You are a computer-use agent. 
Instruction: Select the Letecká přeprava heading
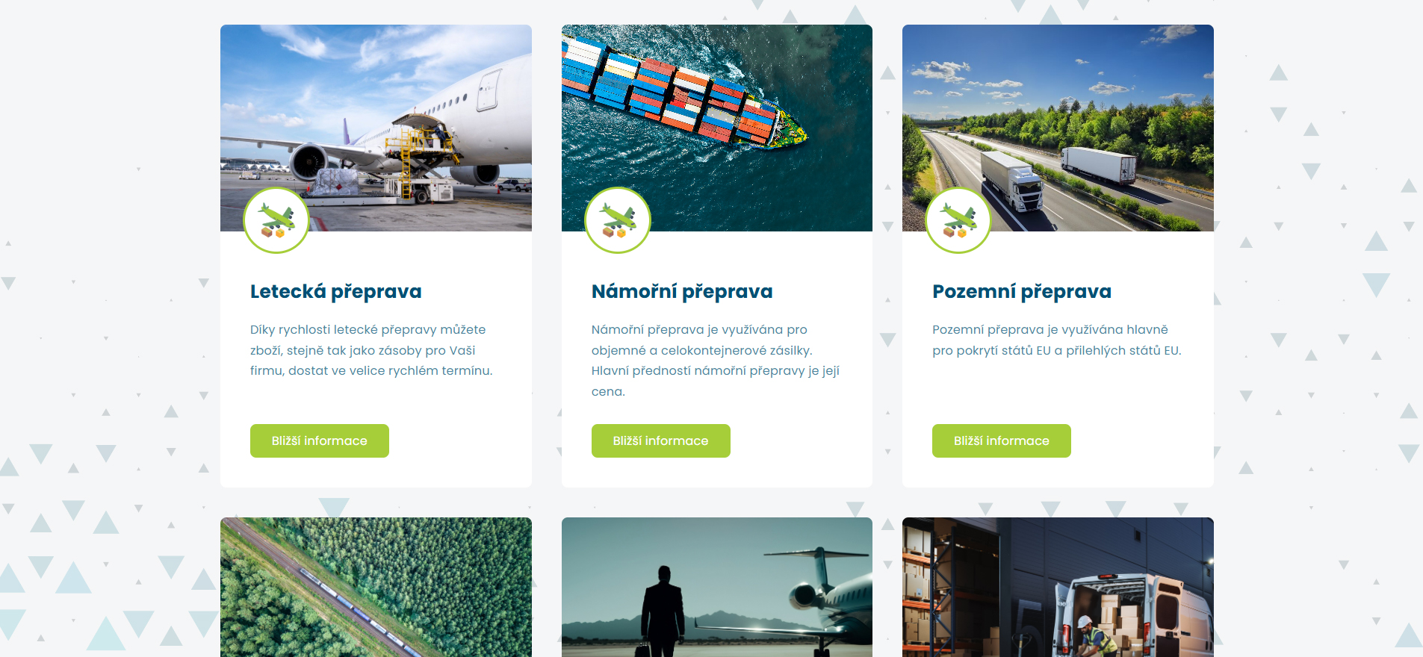click(336, 291)
